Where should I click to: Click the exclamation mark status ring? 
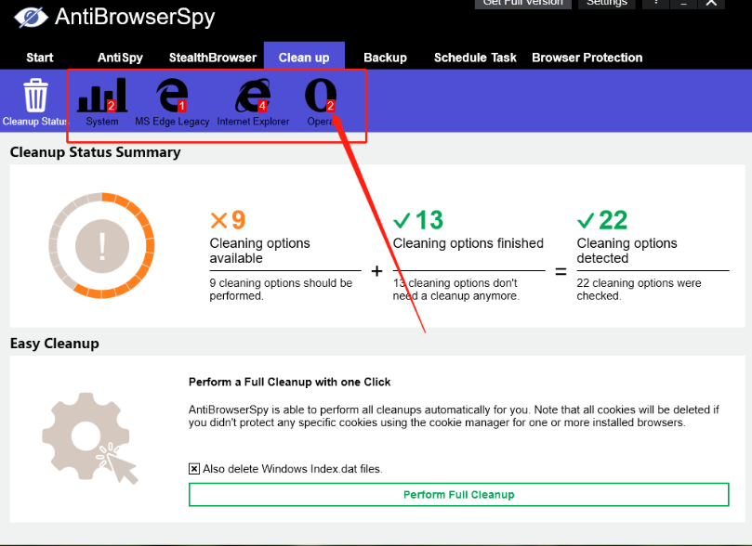coord(101,246)
